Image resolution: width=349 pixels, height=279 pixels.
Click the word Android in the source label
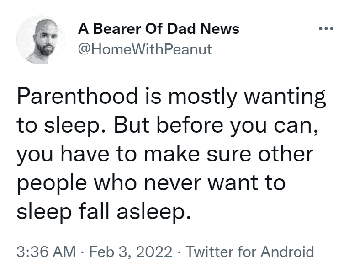click(x=287, y=252)
